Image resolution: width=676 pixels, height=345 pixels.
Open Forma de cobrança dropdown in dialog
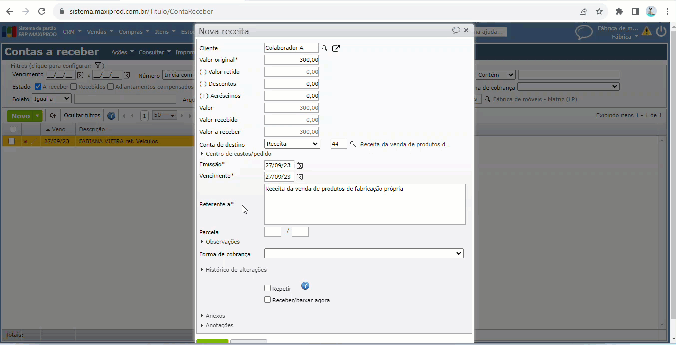click(364, 253)
